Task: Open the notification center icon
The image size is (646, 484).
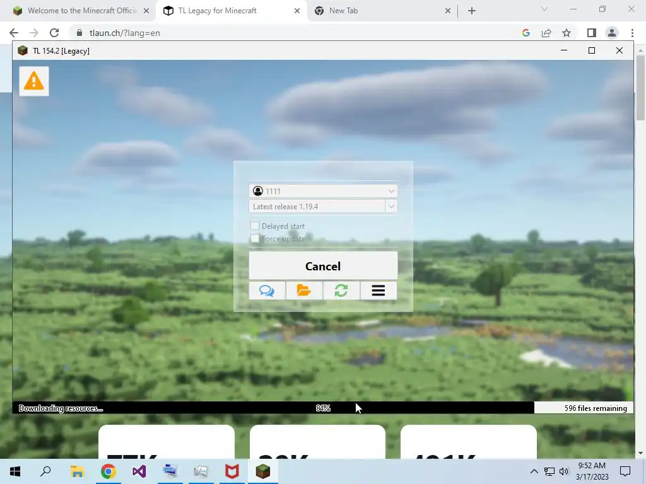Action: coord(625,471)
